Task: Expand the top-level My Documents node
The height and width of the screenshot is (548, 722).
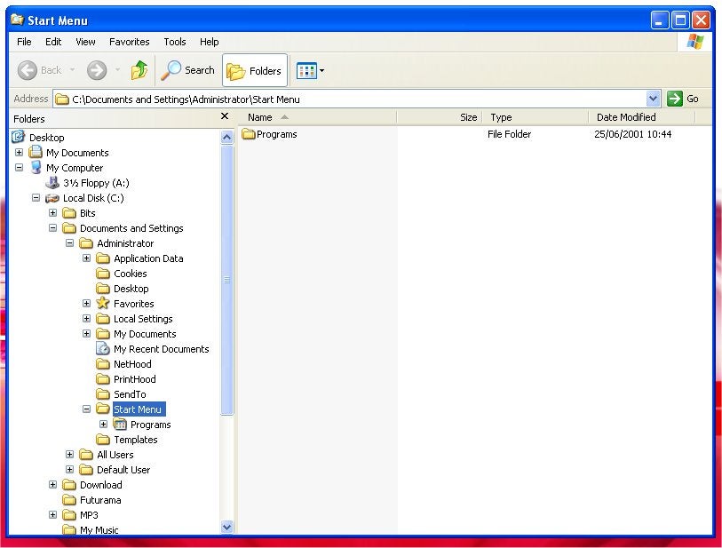Action: pyautogui.click(x=19, y=153)
